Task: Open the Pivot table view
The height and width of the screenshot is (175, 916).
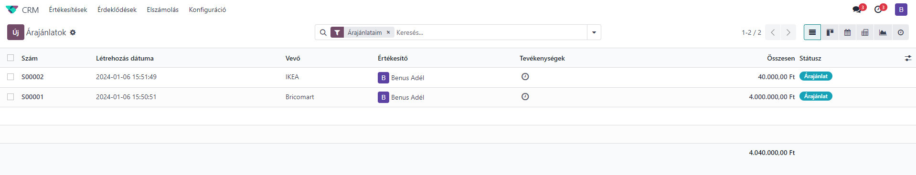Action: coord(865,32)
